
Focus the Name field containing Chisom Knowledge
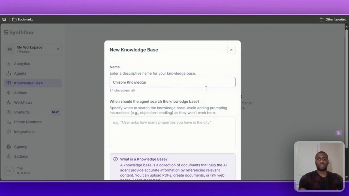coord(172,82)
